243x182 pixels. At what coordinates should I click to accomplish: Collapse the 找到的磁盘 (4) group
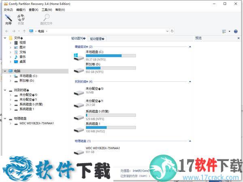[190, 82]
